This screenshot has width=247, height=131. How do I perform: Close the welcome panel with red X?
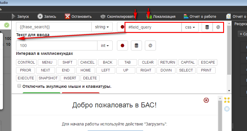pos(206,100)
